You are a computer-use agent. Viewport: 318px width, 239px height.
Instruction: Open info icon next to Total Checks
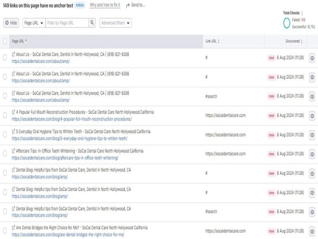click(x=302, y=13)
